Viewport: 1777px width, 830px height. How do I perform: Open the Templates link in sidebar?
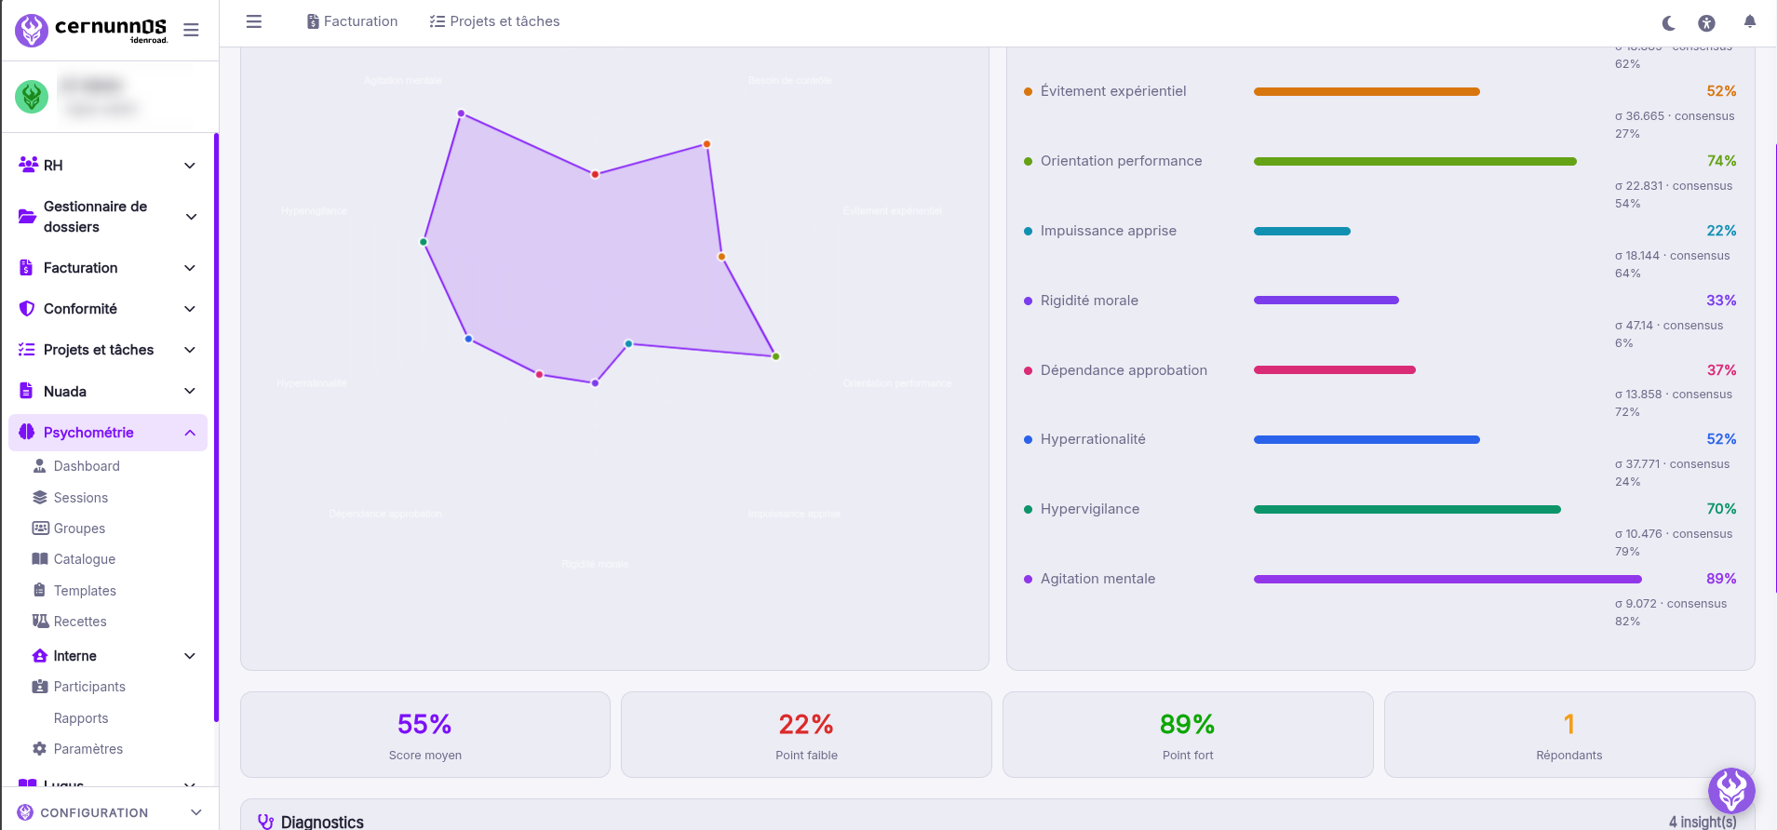click(85, 591)
